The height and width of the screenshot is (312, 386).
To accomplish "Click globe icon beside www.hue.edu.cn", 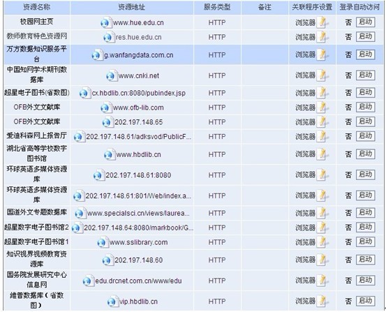I will (x=106, y=22).
